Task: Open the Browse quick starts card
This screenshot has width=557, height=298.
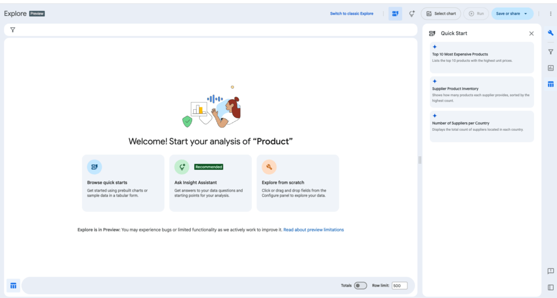Action: [x=123, y=183]
